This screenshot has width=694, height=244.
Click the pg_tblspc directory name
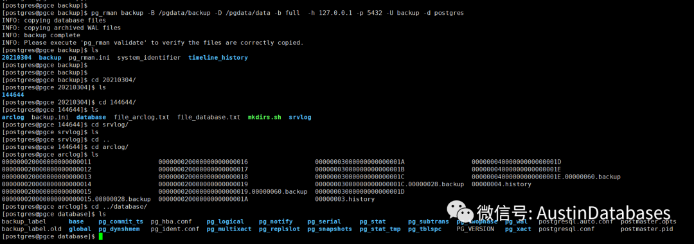click(425, 229)
